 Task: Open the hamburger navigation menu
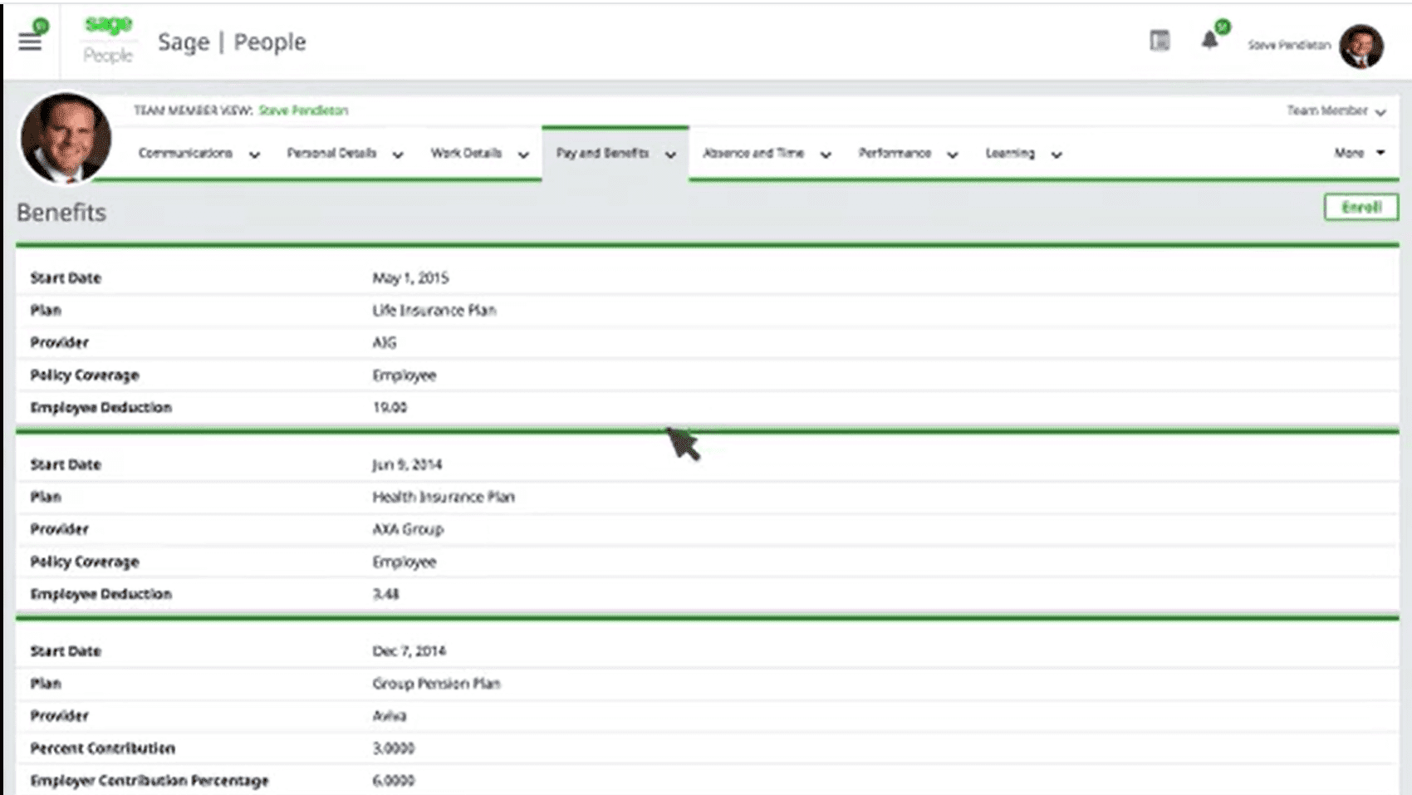point(30,42)
